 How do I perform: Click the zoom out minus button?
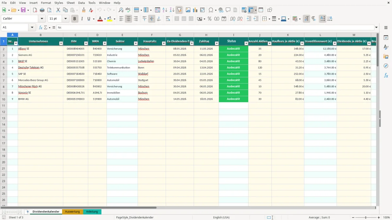(x=353, y=217)
